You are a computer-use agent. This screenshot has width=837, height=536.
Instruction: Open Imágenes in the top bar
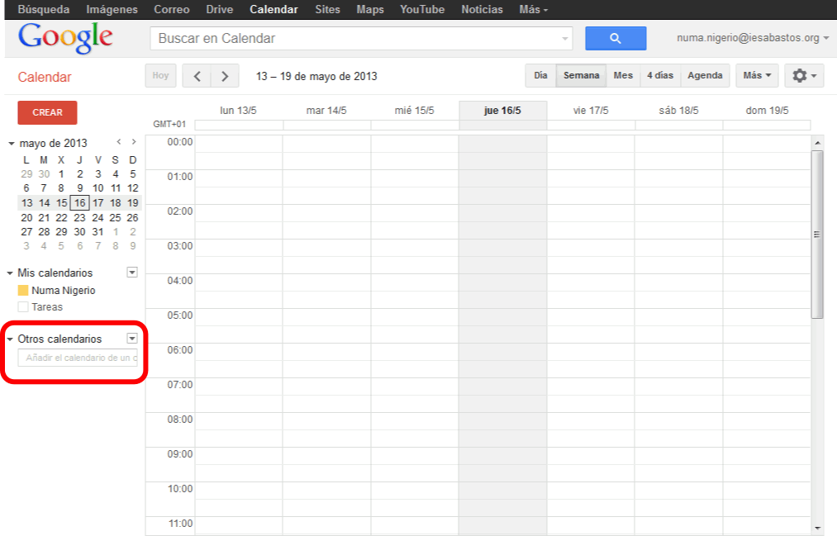tap(112, 10)
